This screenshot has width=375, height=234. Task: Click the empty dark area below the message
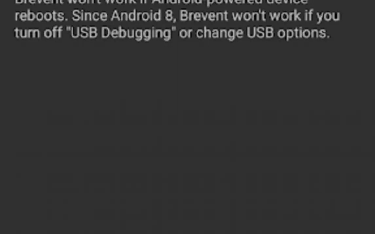tap(187, 139)
